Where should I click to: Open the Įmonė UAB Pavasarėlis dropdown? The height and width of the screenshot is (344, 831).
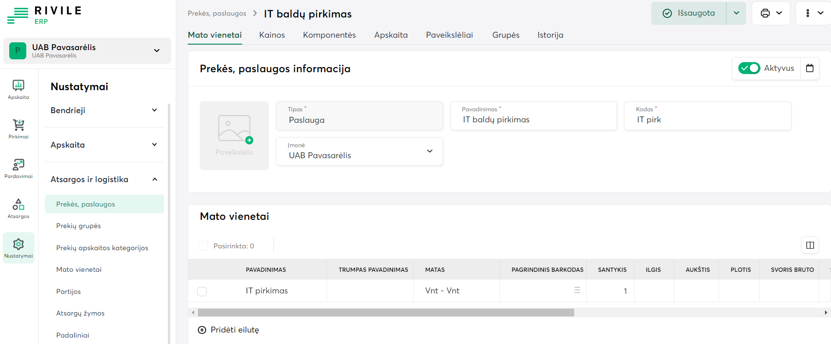(359, 151)
